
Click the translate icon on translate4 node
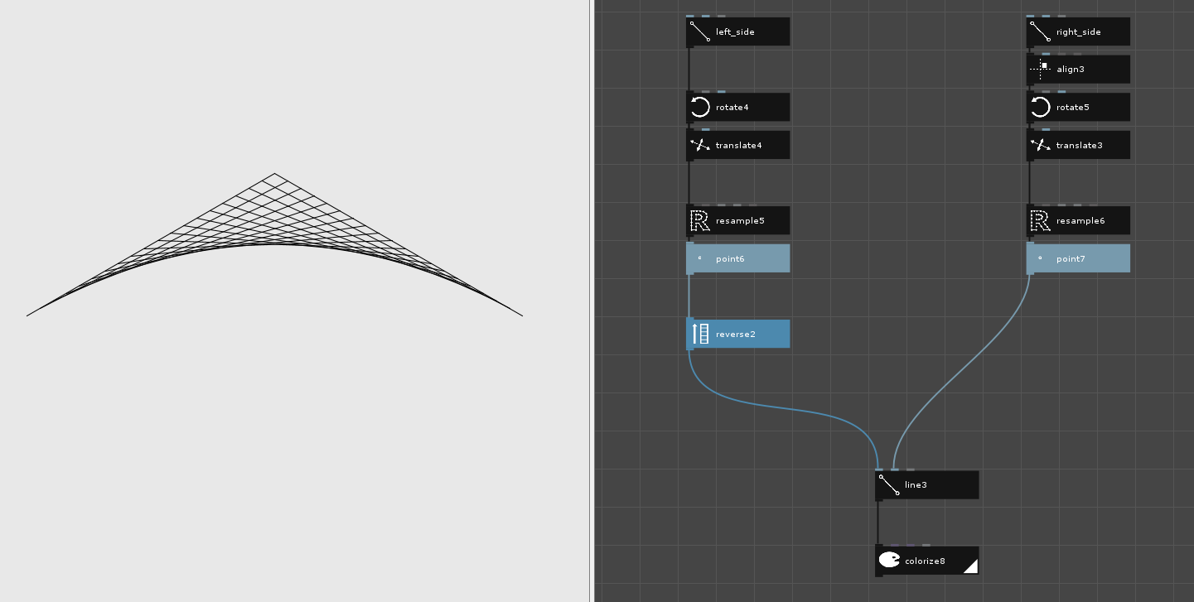coord(700,145)
